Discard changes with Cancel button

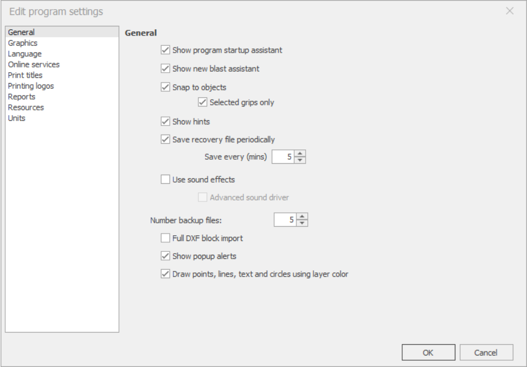[x=486, y=353]
